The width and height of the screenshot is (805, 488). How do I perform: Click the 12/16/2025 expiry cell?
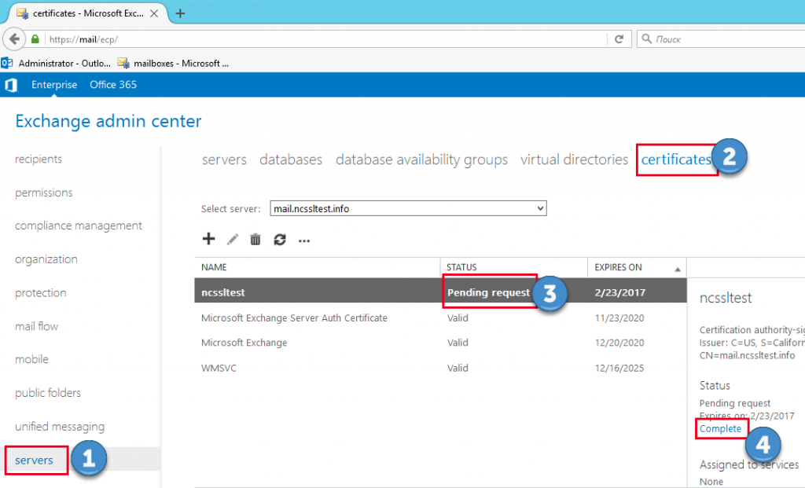pyautogui.click(x=619, y=368)
